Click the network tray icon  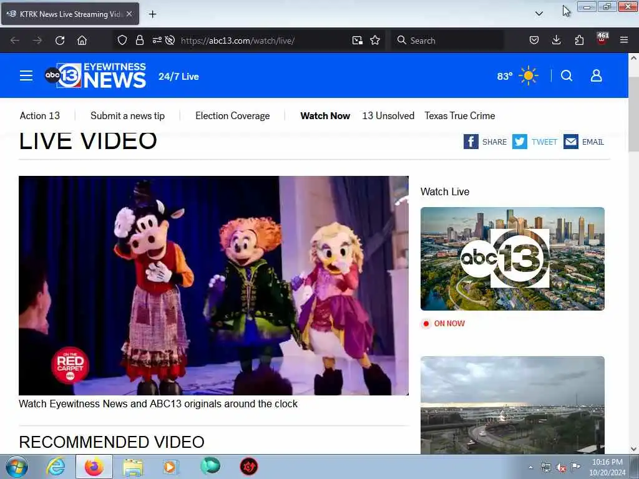pyautogui.click(x=545, y=467)
